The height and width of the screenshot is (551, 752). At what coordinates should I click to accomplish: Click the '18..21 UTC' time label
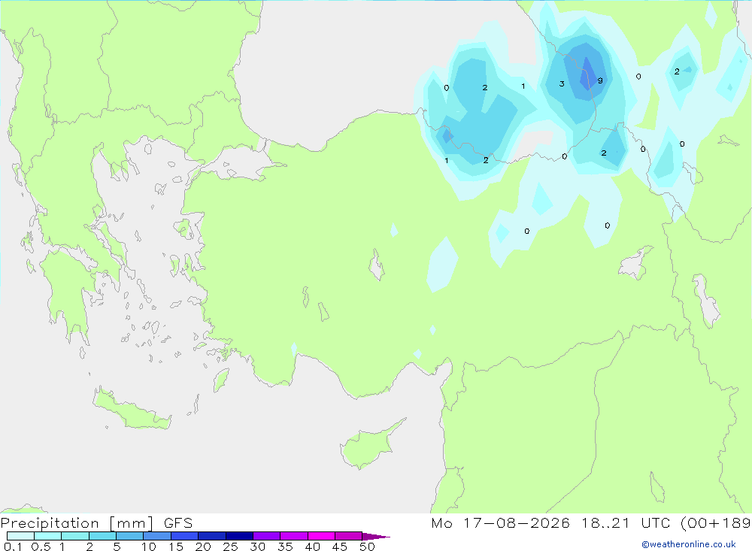[627, 523]
